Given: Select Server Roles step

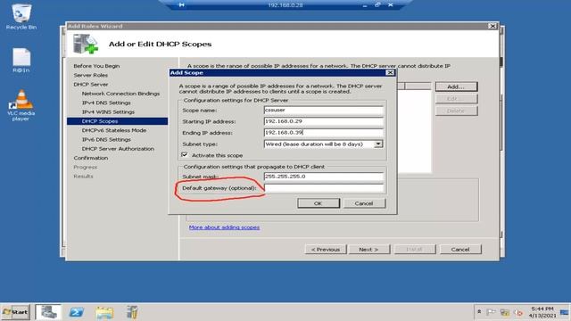Looking at the screenshot, I should [x=91, y=75].
